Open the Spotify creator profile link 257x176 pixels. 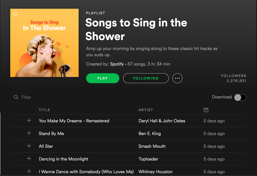[117, 64]
